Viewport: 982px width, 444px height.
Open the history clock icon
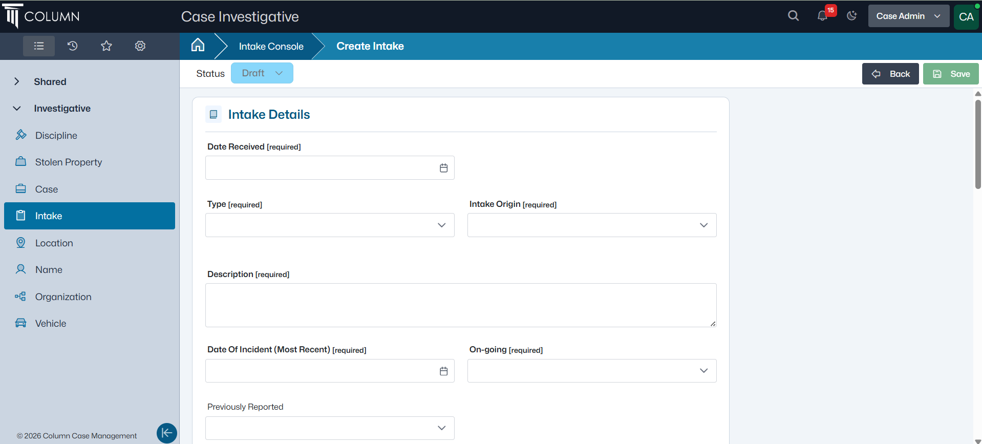point(72,46)
